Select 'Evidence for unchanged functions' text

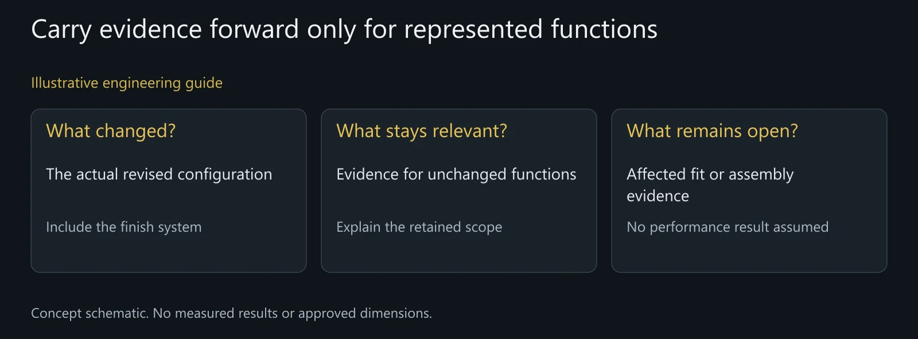point(456,174)
